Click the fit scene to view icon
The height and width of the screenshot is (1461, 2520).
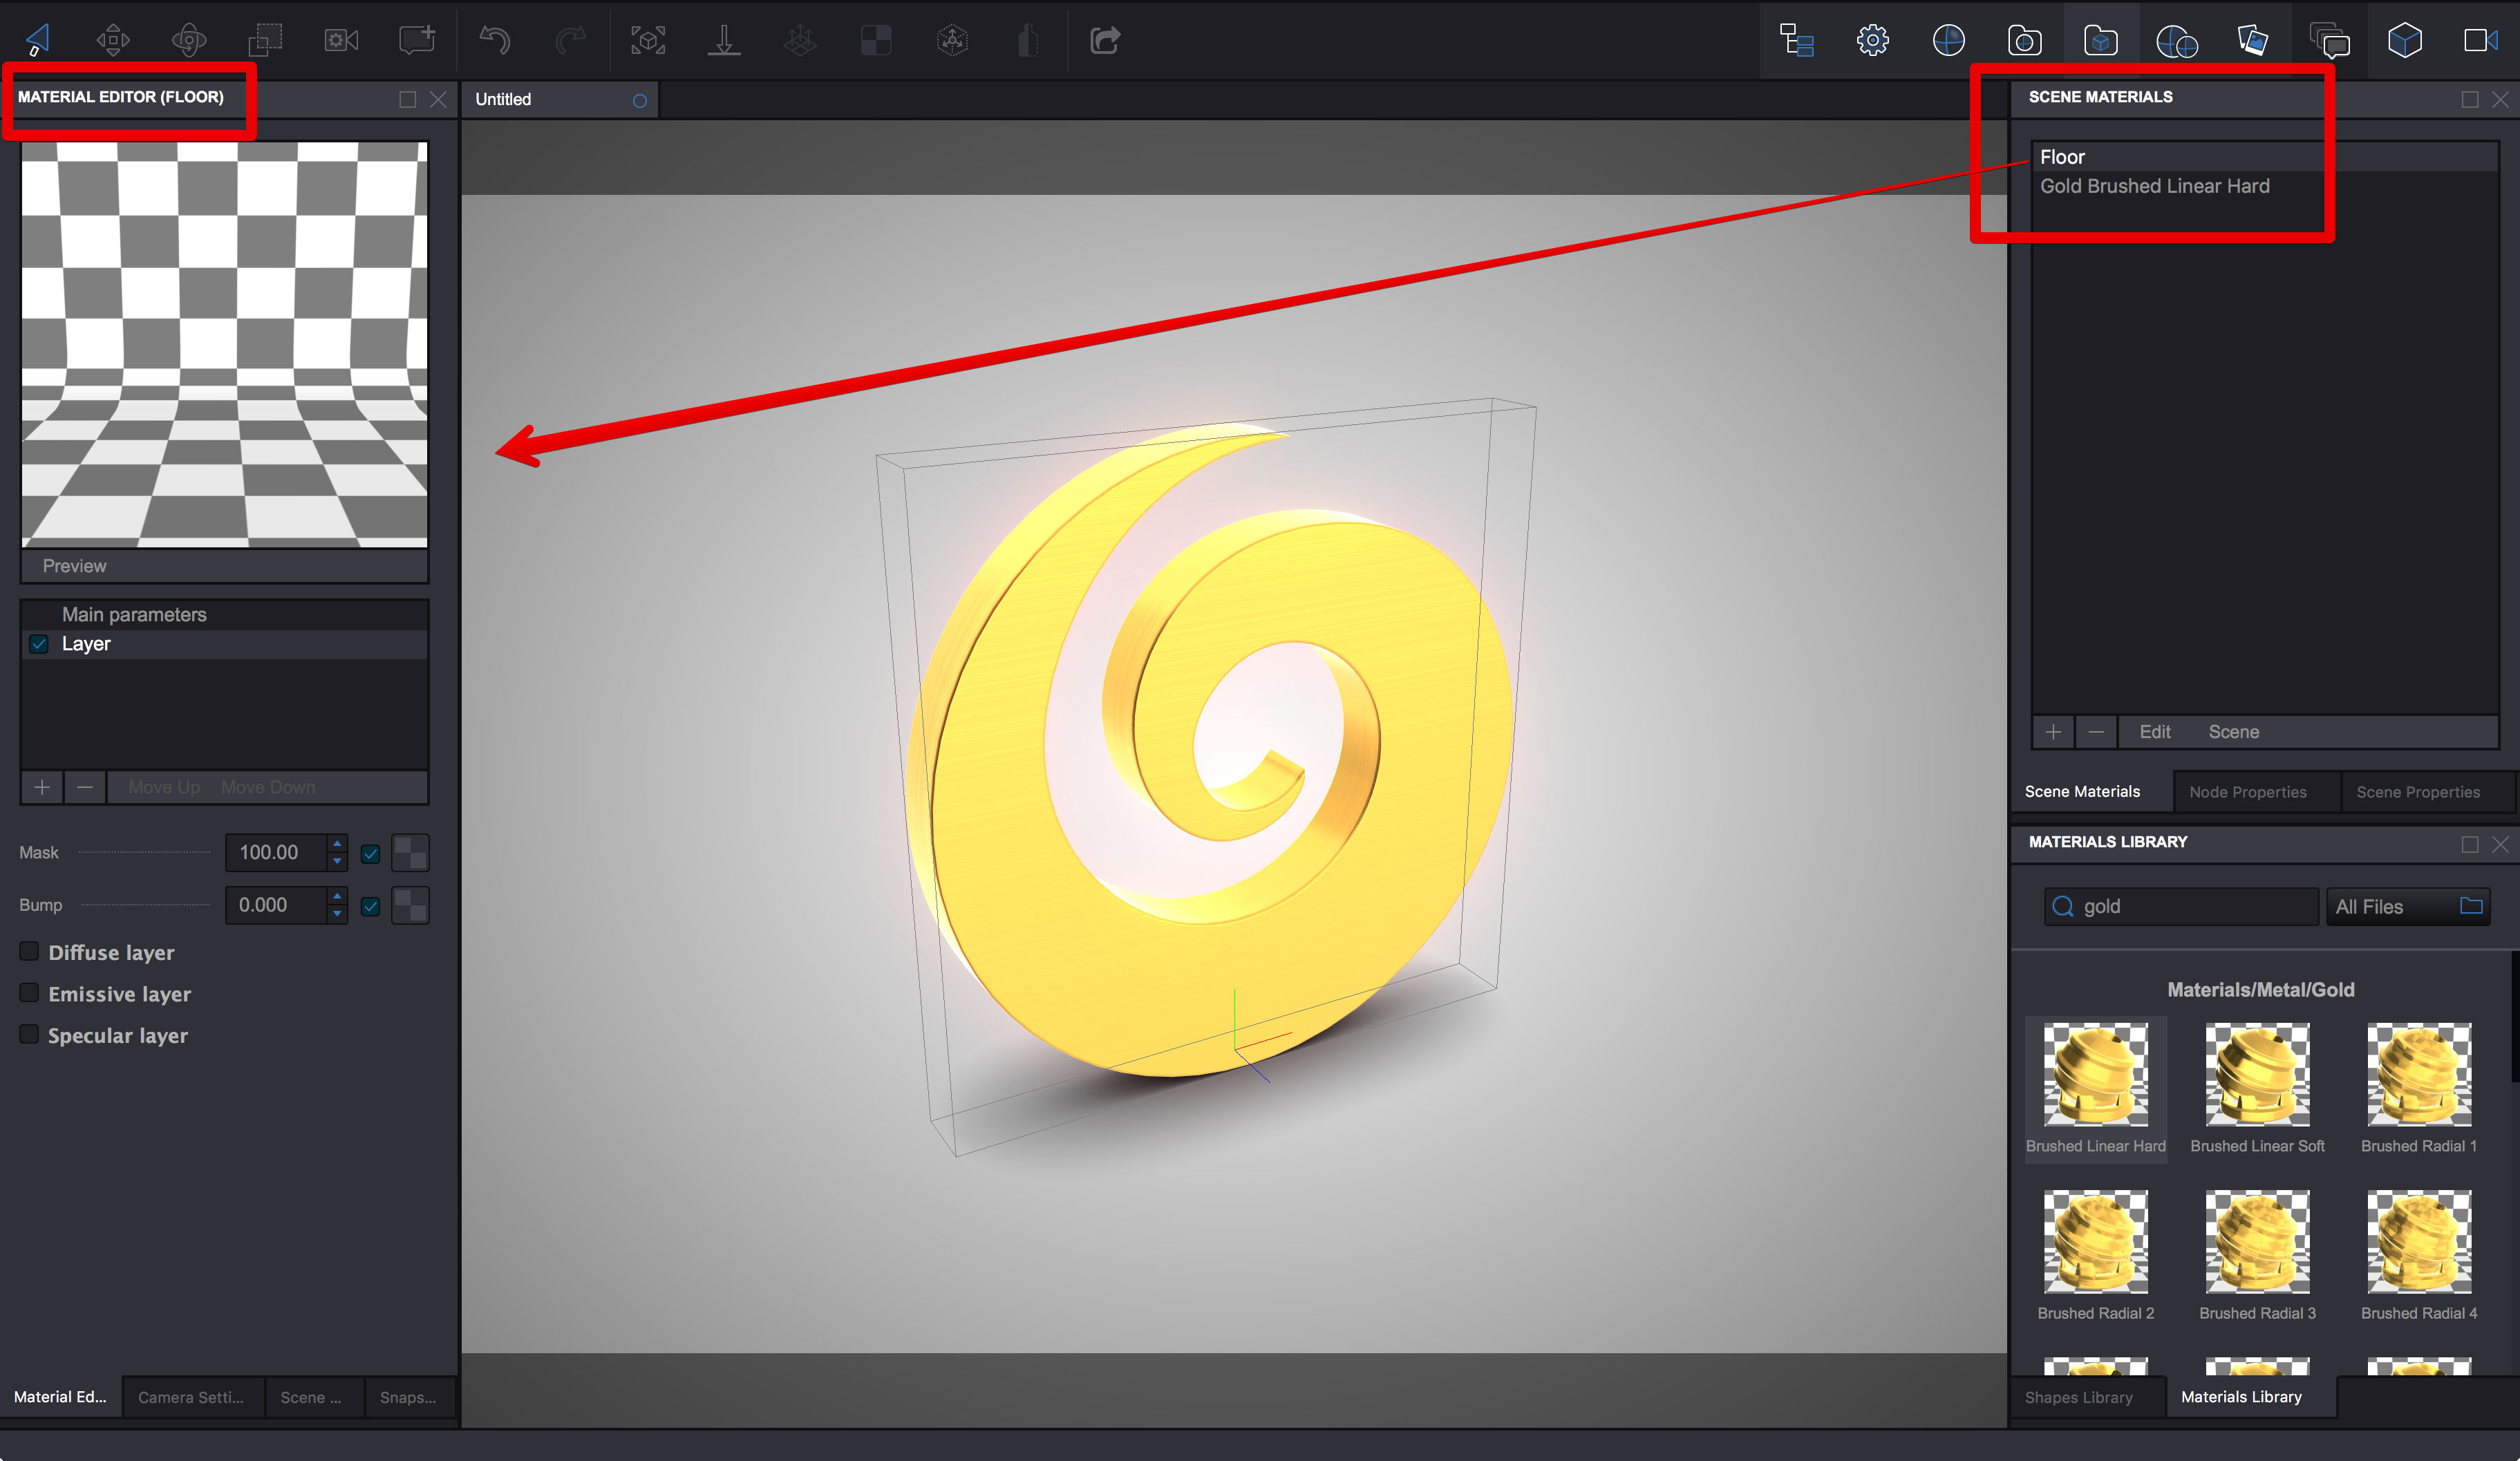pos(647,40)
